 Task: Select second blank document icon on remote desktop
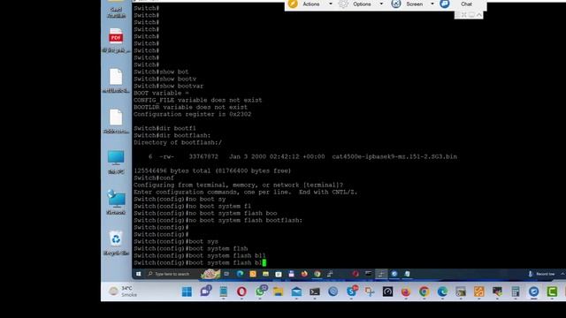[116, 122]
